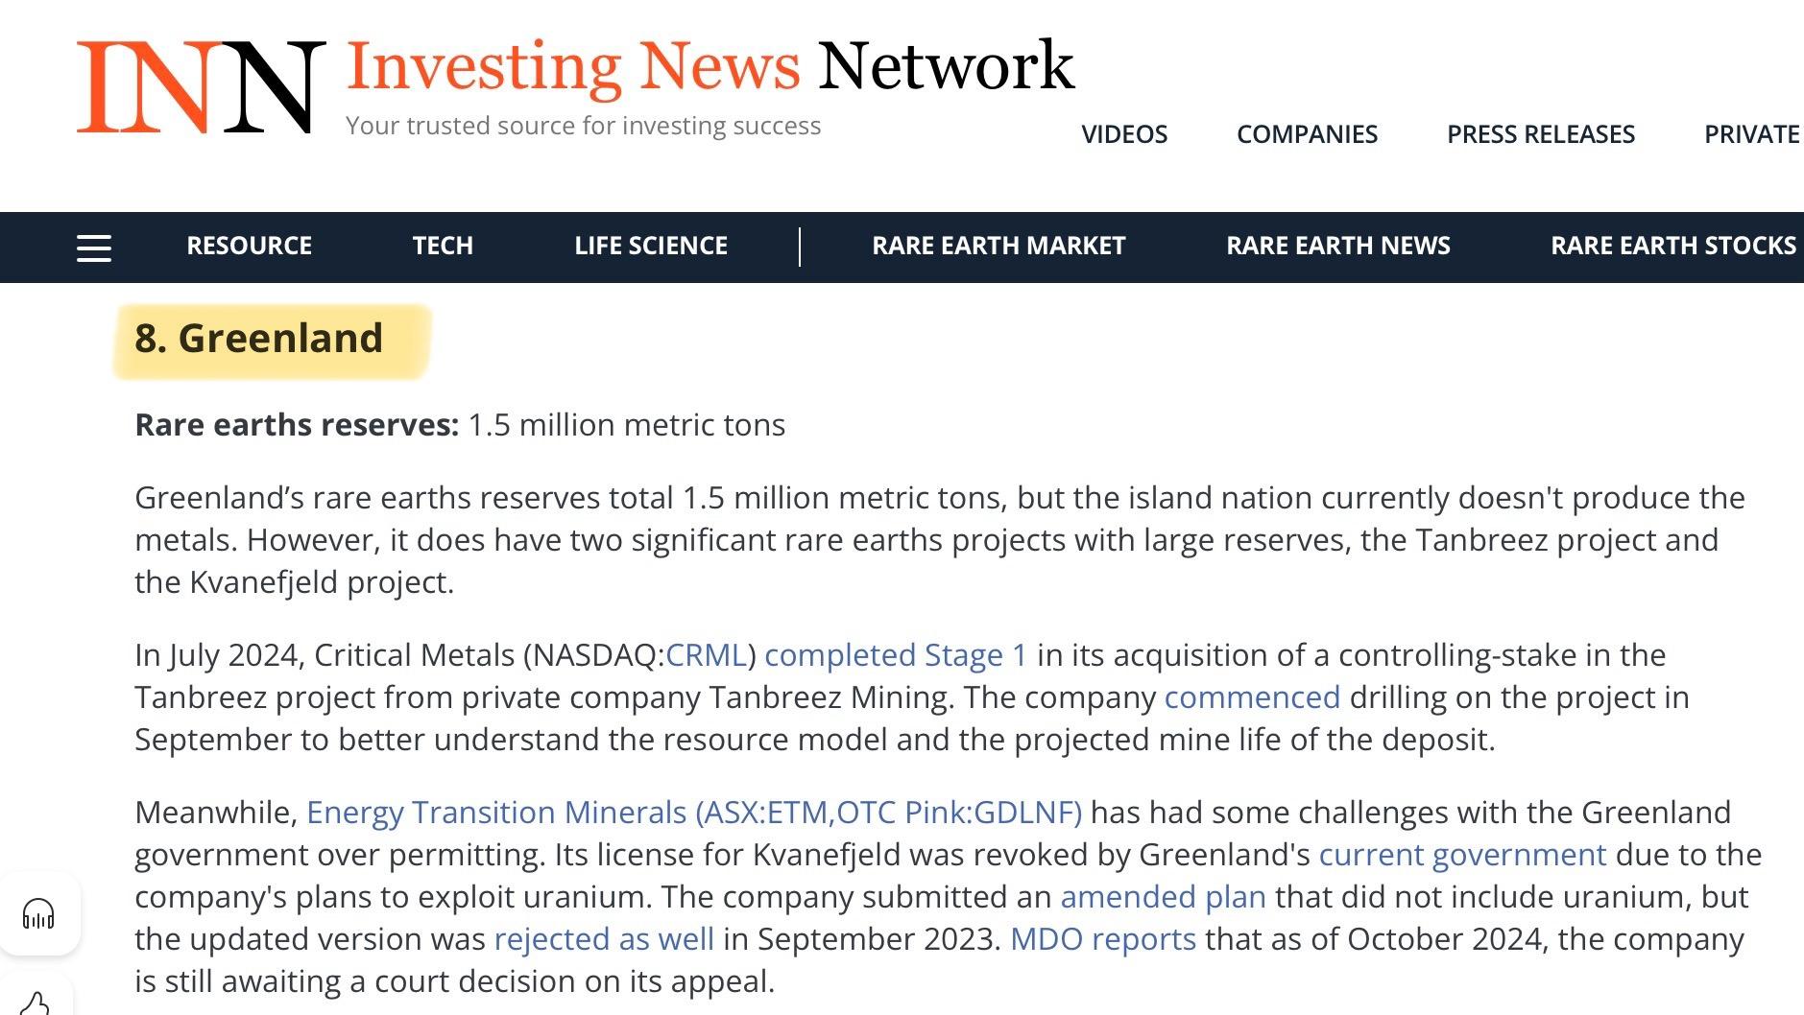Switch to the Resource category
This screenshot has height=1015, width=1804.
[x=249, y=246]
